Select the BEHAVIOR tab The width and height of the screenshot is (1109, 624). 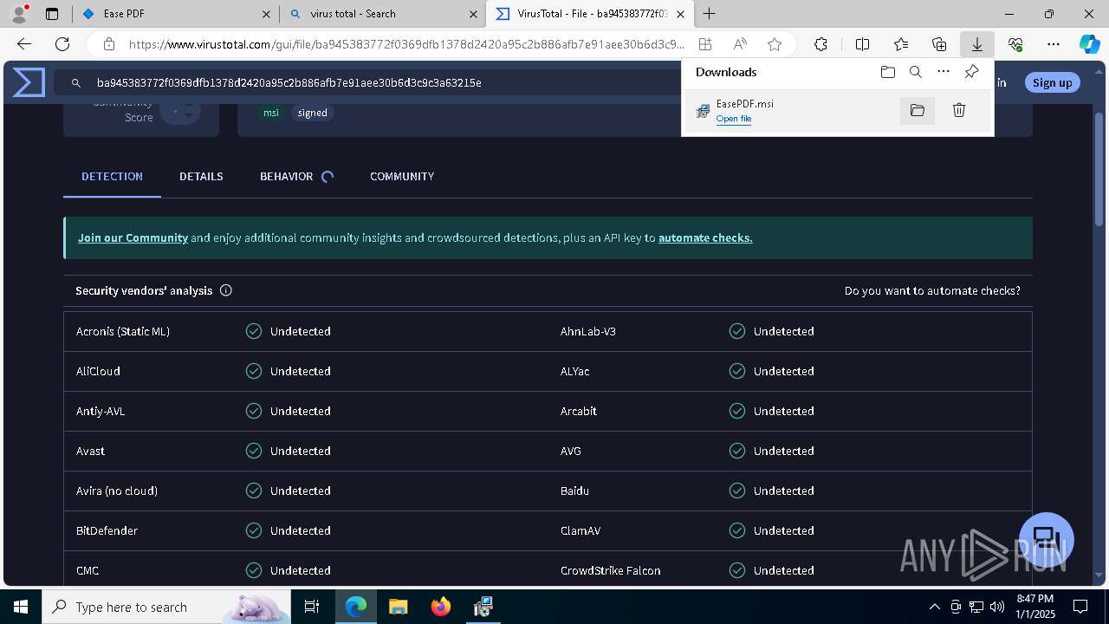click(x=295, y=176)
